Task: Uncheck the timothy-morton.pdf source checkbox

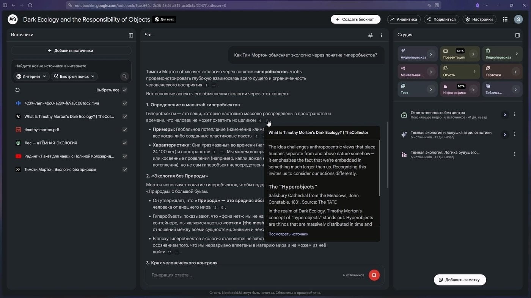Action: click(125, 129)
